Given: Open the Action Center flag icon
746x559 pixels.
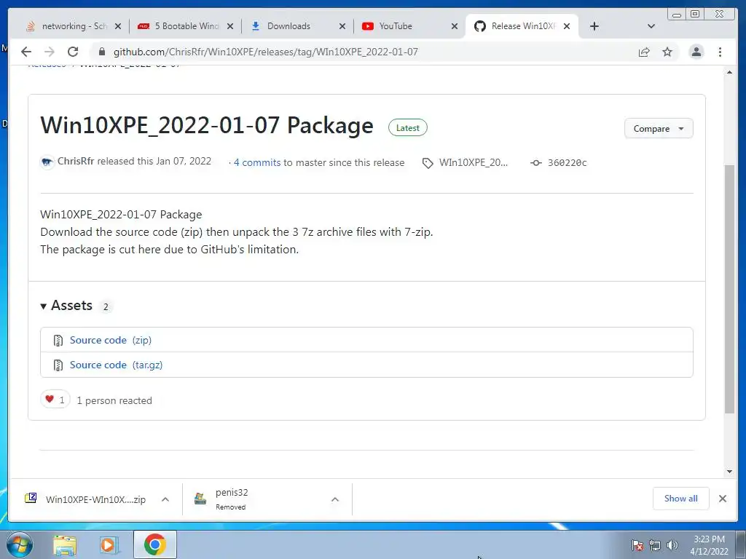Looking at the screenshot, I should (x=637, y=545).
